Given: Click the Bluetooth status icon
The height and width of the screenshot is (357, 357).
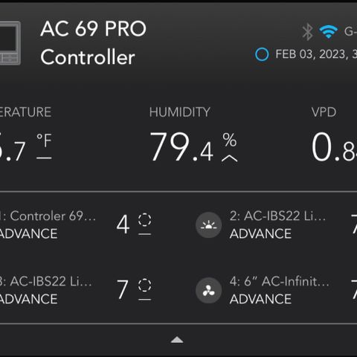Looking at the screenshot, I should [308, 32].
